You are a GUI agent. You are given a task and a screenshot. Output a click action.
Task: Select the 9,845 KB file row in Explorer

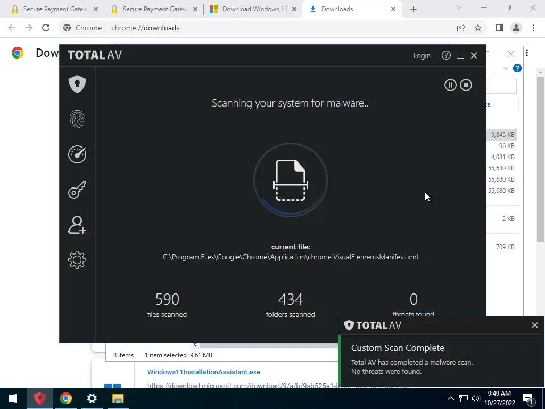click(x=502, y=135)
